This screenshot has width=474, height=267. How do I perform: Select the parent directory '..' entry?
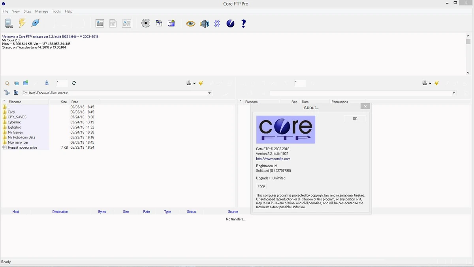[9, 107]
